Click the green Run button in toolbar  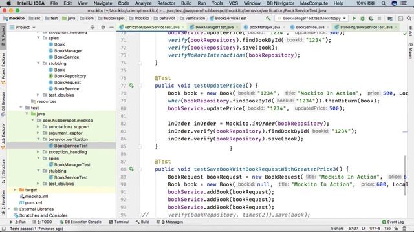pyautogui.click(x=354, y=19)
